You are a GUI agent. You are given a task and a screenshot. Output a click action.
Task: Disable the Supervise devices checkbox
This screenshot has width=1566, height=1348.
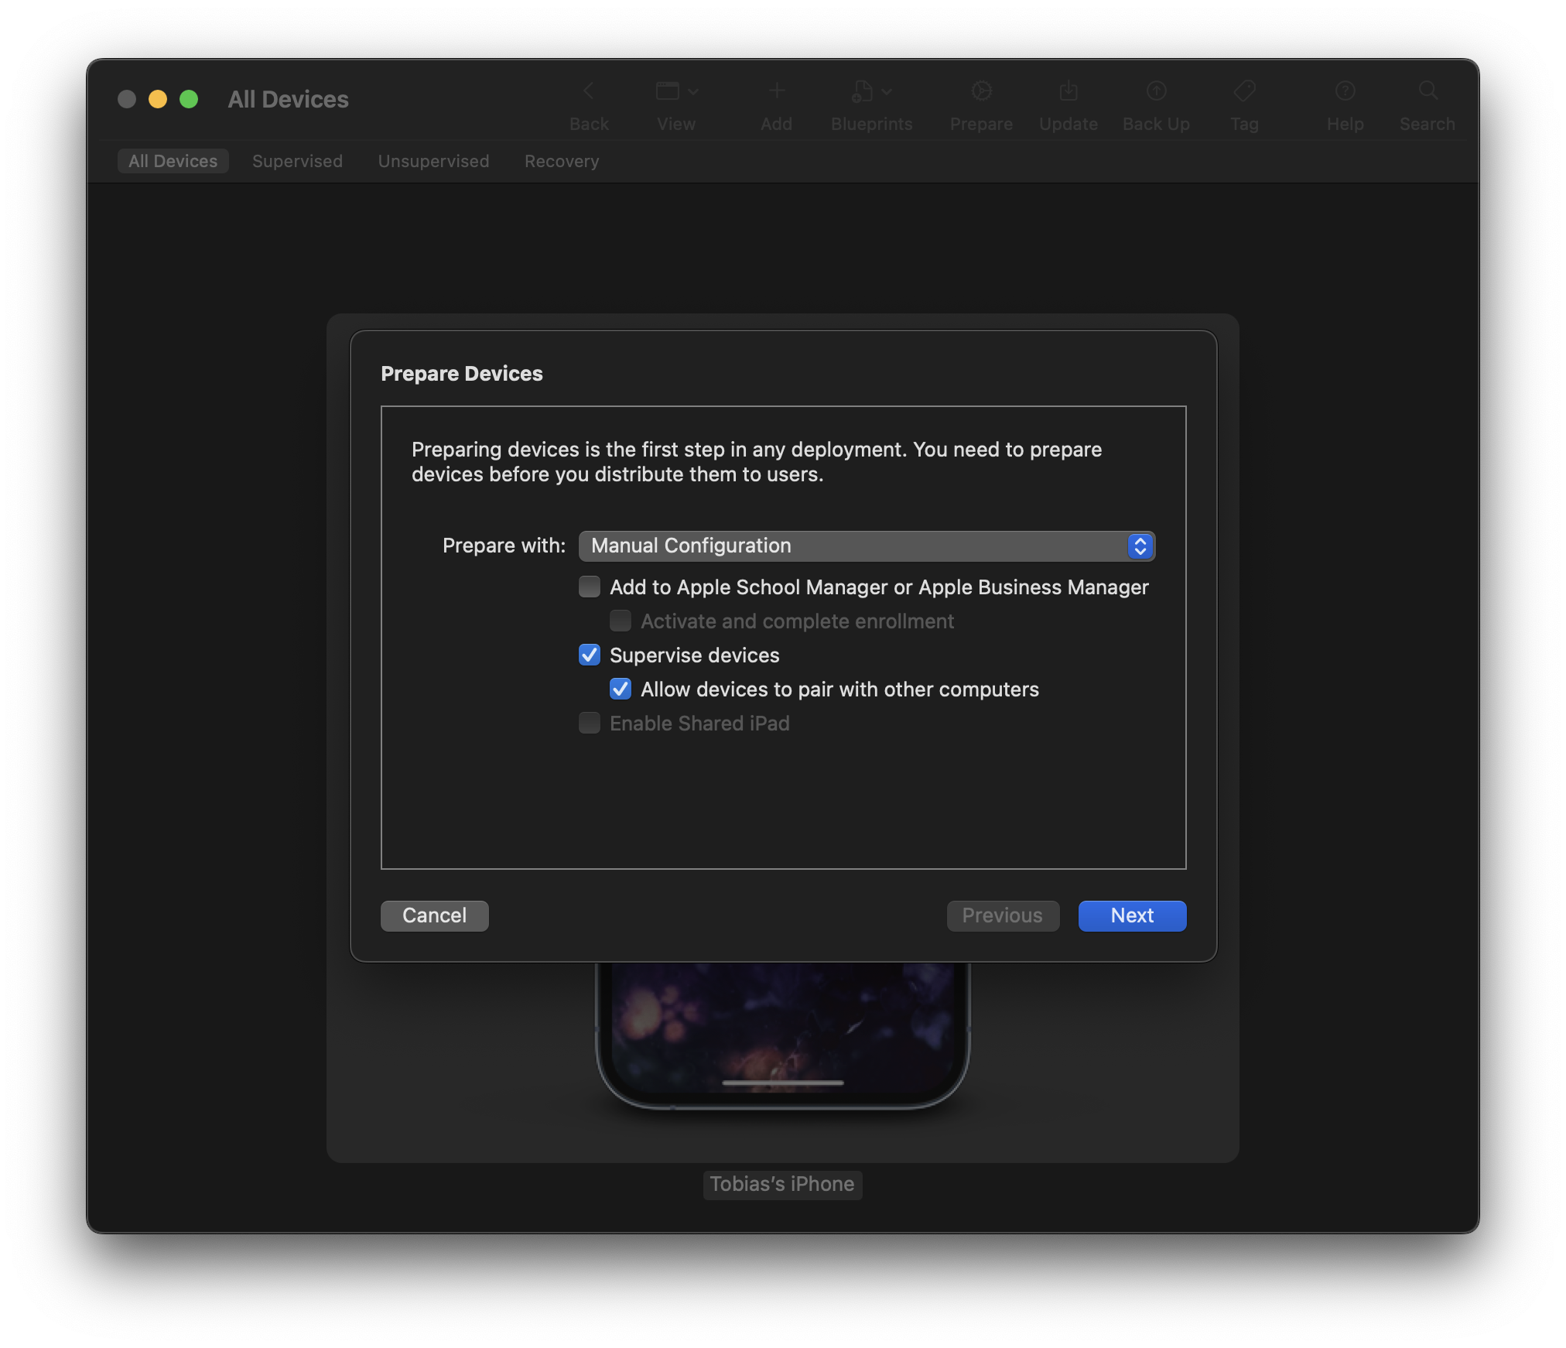click(590, 655)
